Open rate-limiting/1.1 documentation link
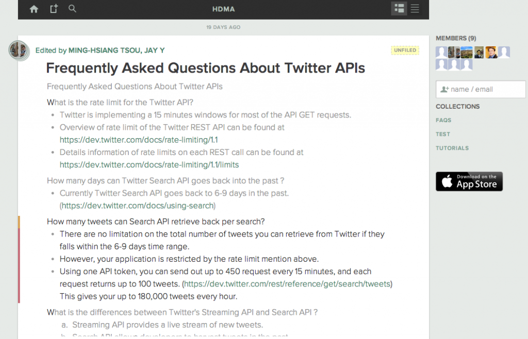The height and width of the screenshot is (339, 528). [139, 140]
